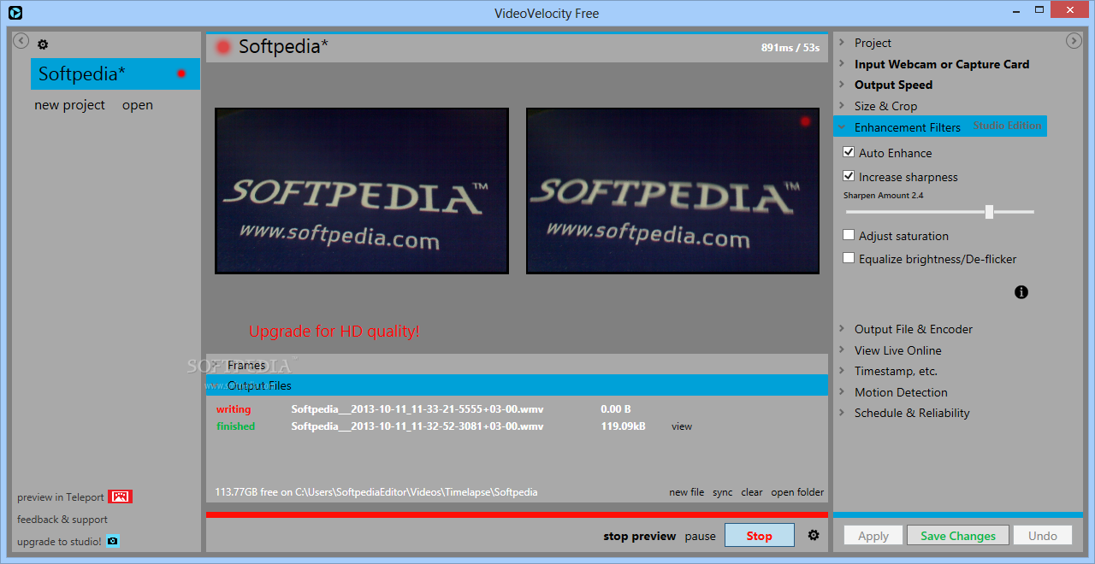Click the Sharpen Amount slider handle
1095x564 pixels.
(x=989, y=212)
